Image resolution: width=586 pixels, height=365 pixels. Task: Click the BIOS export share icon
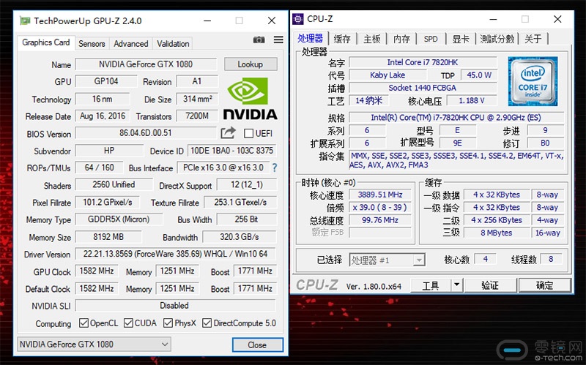pos(228,133)
